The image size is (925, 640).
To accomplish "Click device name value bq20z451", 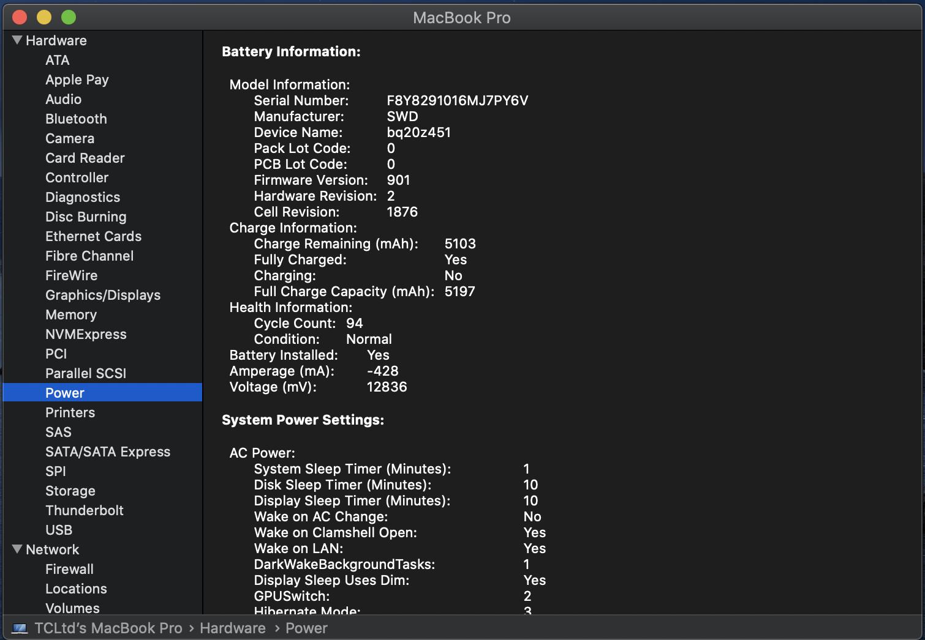I will click(x=418, y=132).
